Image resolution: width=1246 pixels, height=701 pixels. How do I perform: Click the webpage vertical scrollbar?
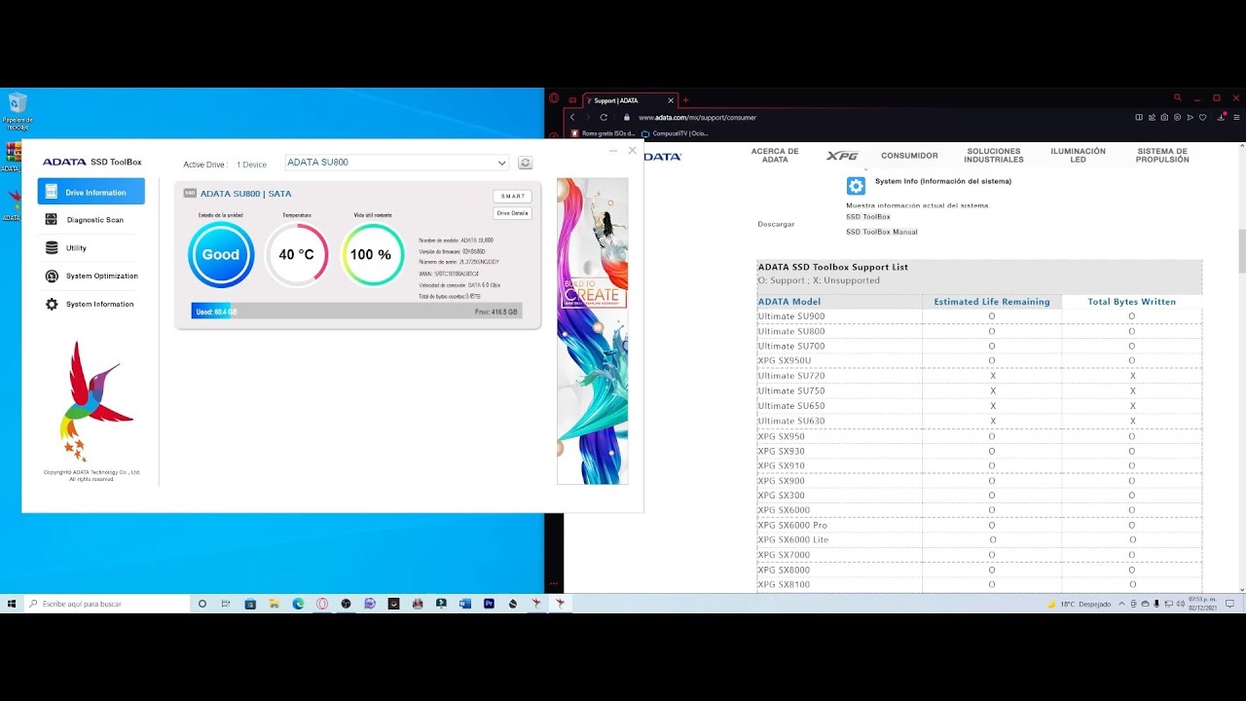coord(1241,251)
